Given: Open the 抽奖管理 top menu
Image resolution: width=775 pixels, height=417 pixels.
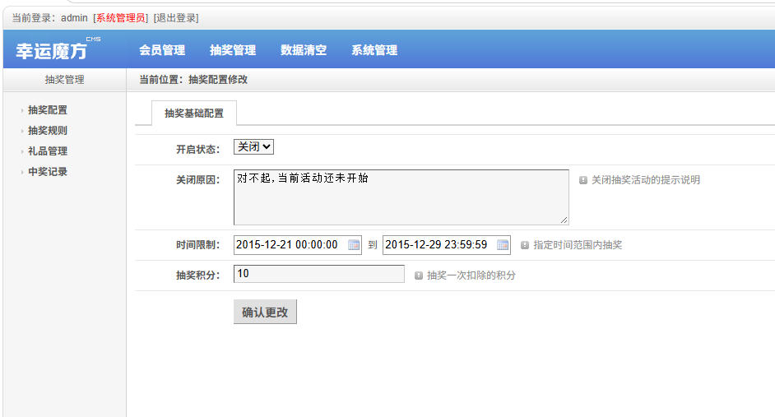Looking at the screenshot, I should tap(233, 50).
